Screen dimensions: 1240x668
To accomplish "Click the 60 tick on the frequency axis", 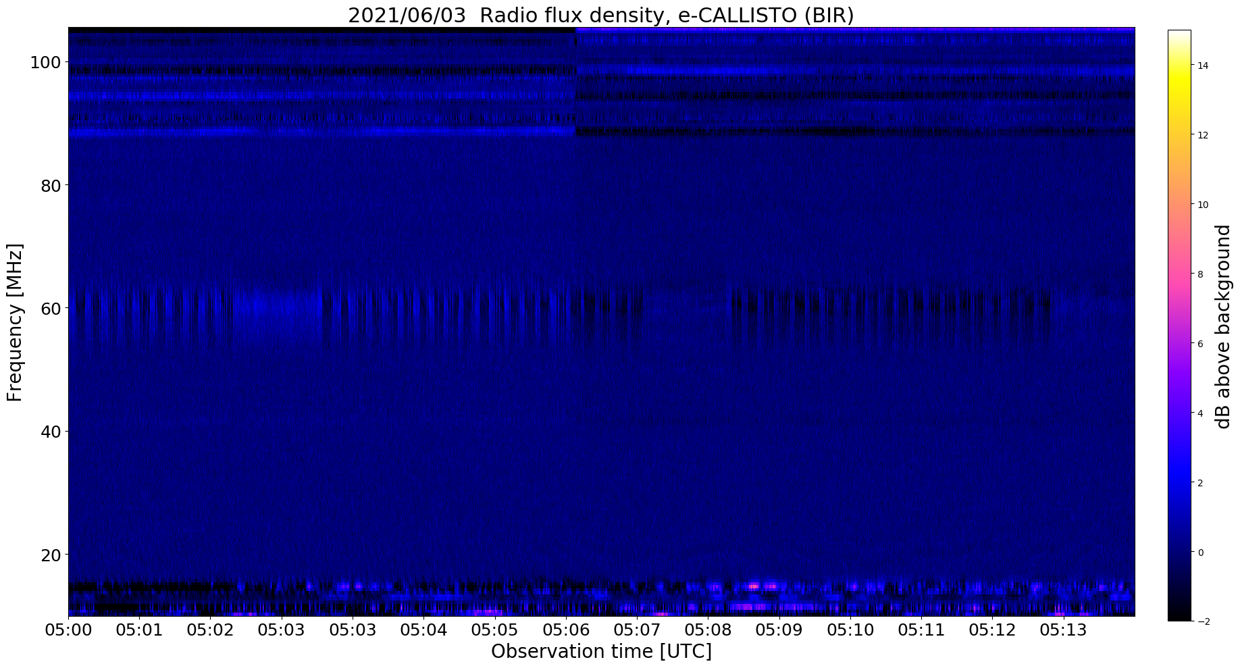I will pyautogui.click(x=51, y=308).
